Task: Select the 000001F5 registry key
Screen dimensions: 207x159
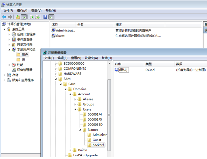Action: [95, 119]
